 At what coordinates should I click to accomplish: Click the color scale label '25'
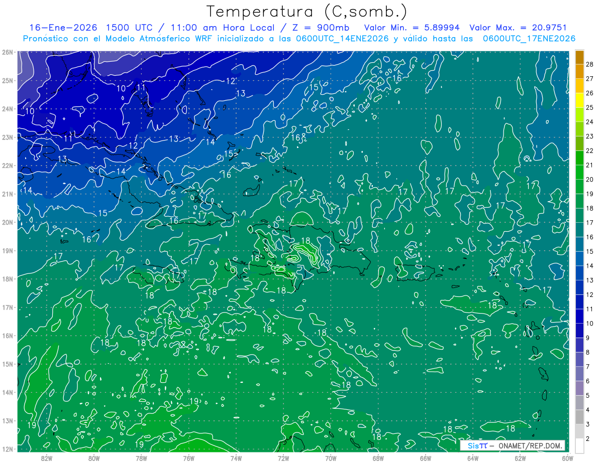coord(589,107)
